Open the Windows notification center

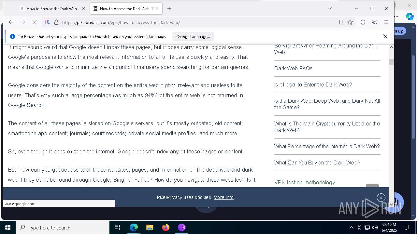406,227
